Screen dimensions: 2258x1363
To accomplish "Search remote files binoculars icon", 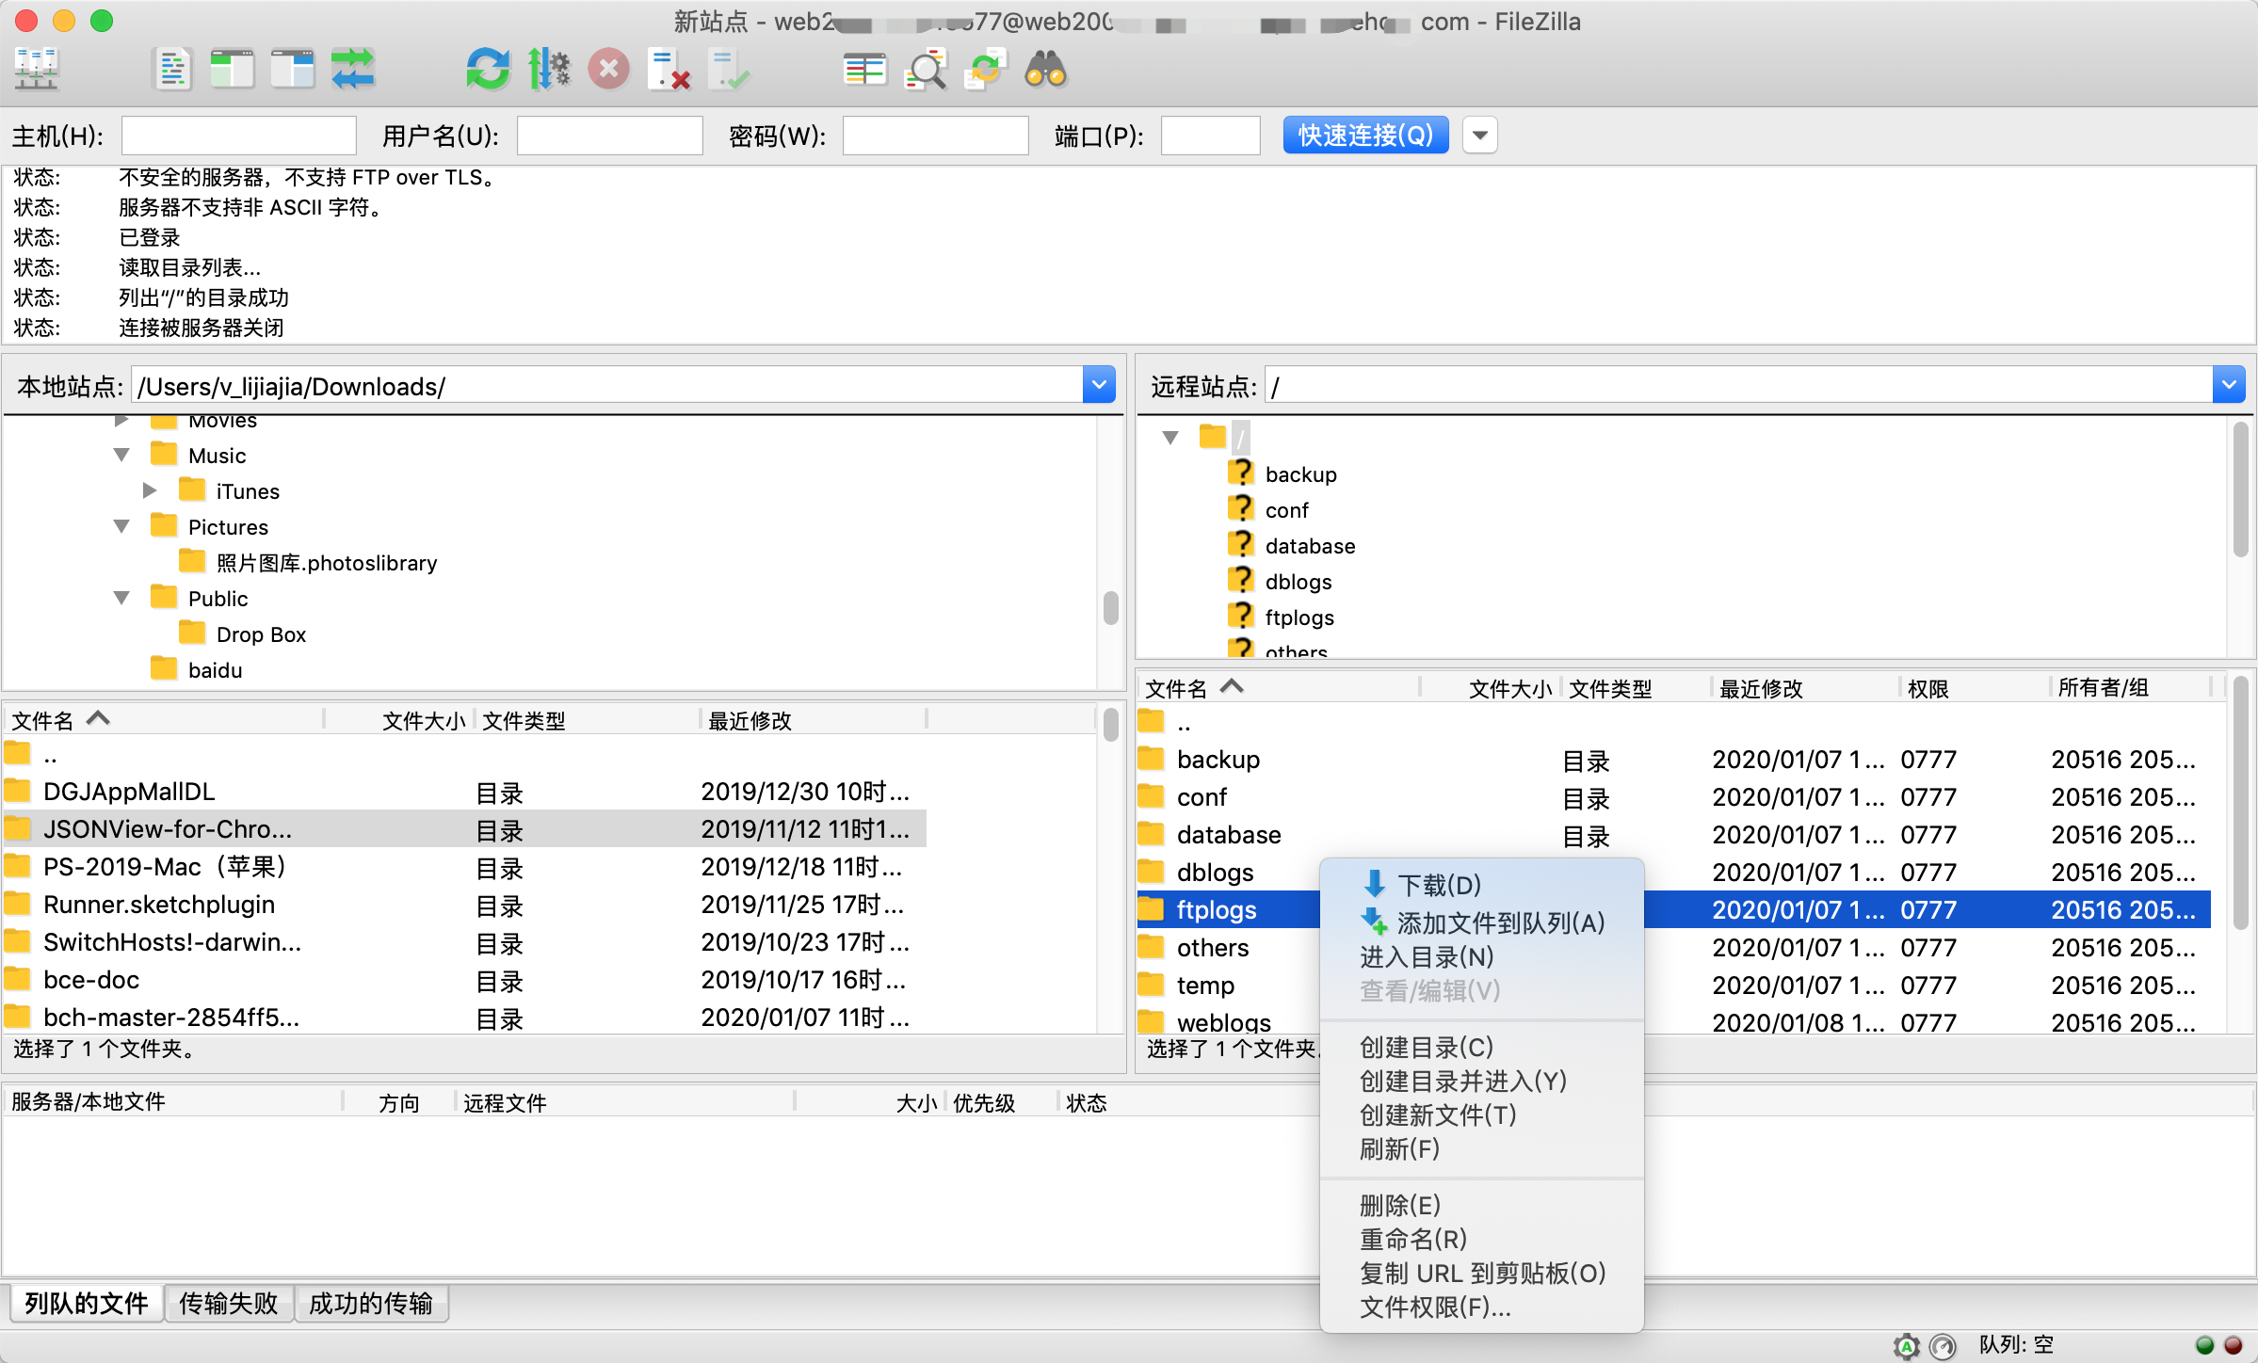I will click(x=1046, y=69).
